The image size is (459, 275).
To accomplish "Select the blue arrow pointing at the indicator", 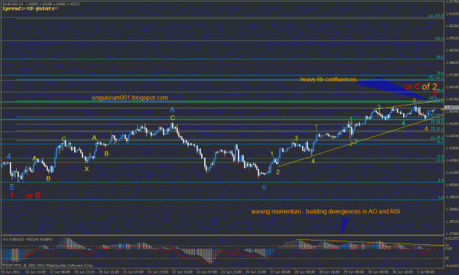I will [x=344, y=225].
